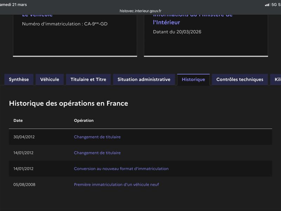
Task: Click Conversion au nouveau format d'immatriculation
Action: pos(121,169)
